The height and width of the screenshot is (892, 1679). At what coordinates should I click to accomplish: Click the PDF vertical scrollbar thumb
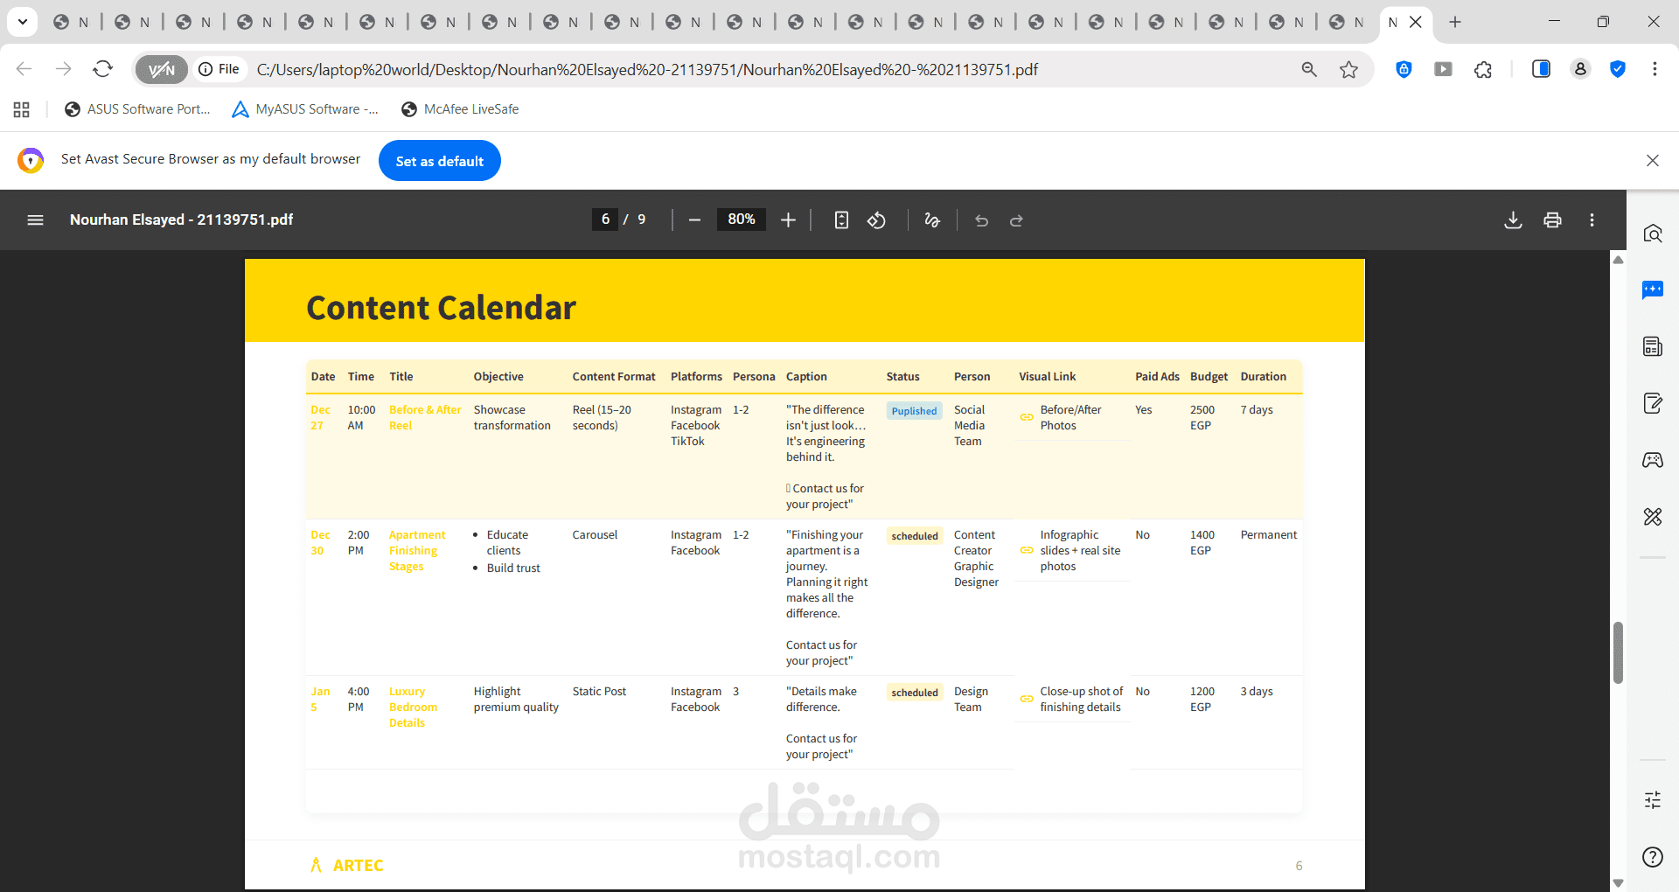[x=1618, y=652]
